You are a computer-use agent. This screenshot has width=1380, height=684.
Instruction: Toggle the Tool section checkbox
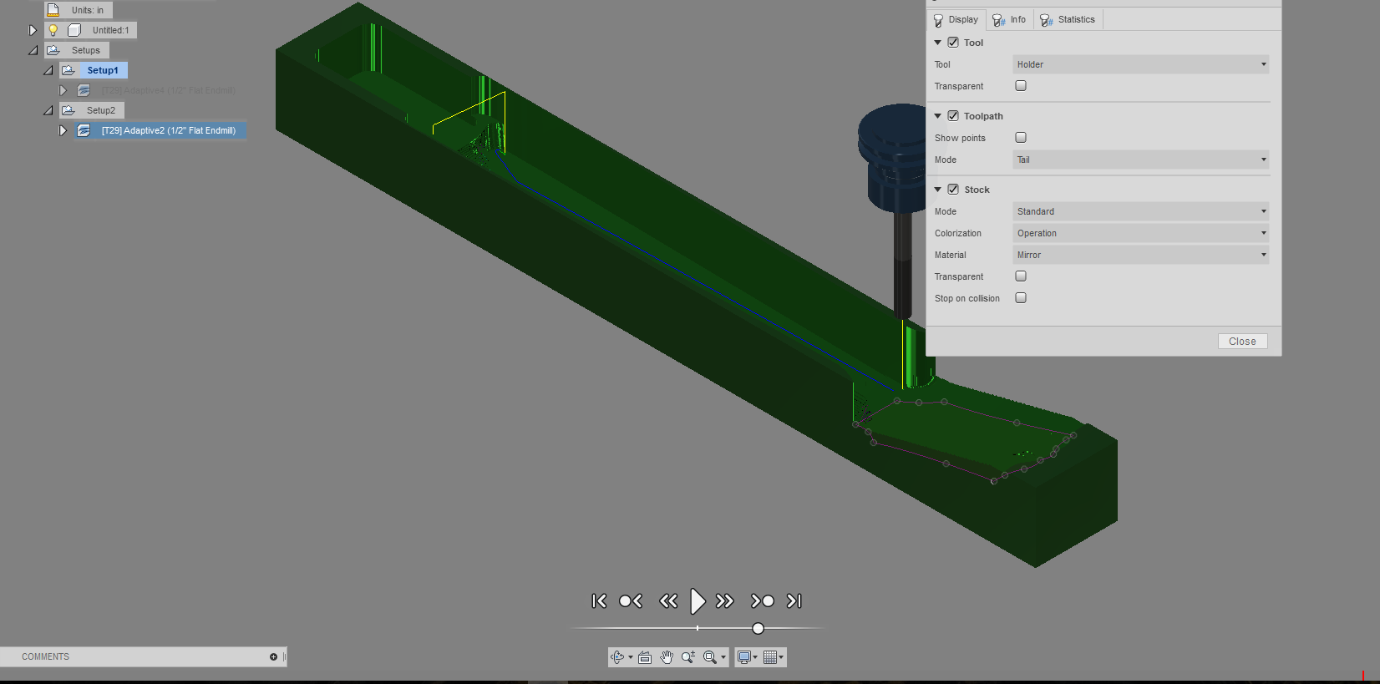(x=953, y=43)
